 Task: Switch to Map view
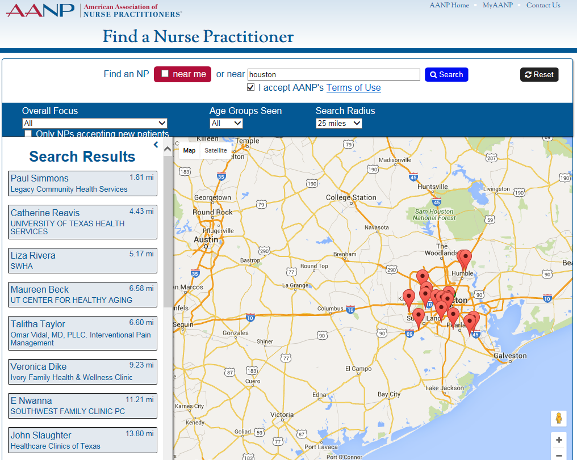click(x=189, y=150)
